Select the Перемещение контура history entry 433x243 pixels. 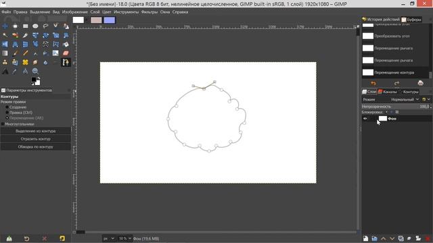point(396,72)
